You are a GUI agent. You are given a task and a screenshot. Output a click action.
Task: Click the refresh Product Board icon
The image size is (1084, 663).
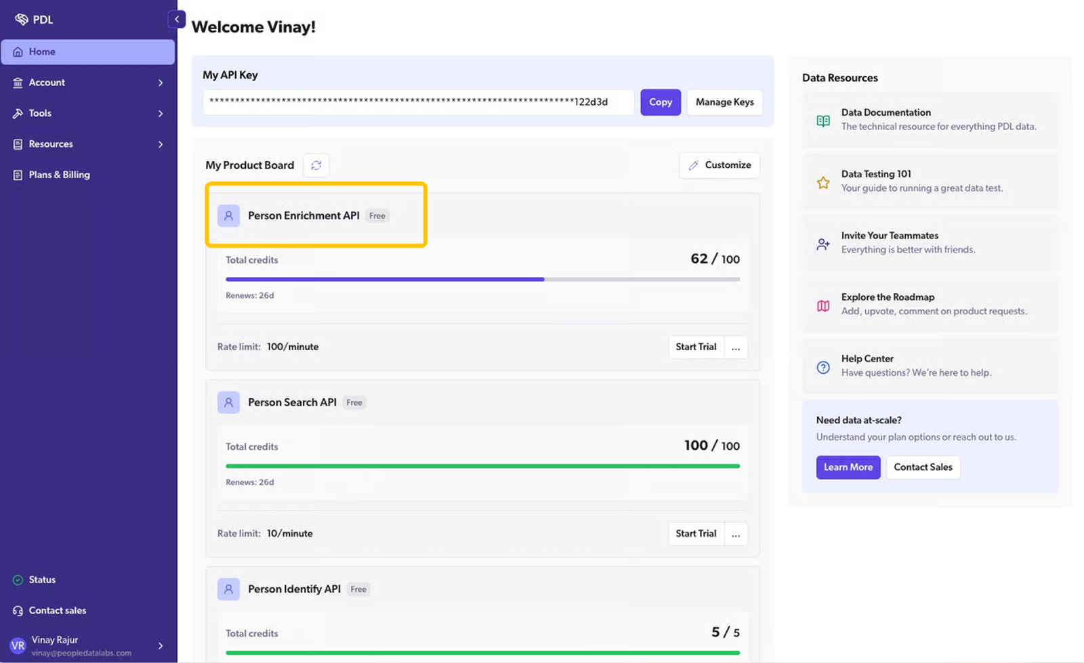pos(316,165)
